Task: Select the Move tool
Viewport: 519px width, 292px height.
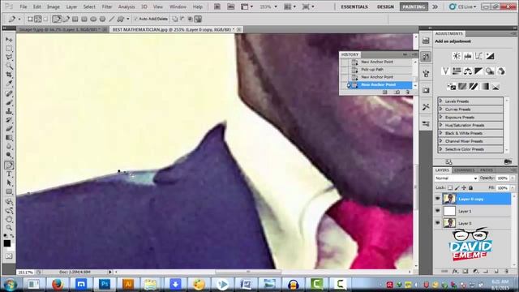Action: [9, 40]
